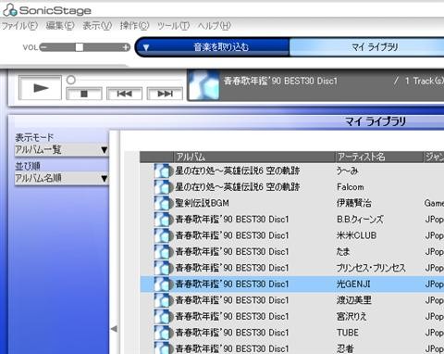Switch to the マイ ライブラリ tab

[x=367, y=47]
